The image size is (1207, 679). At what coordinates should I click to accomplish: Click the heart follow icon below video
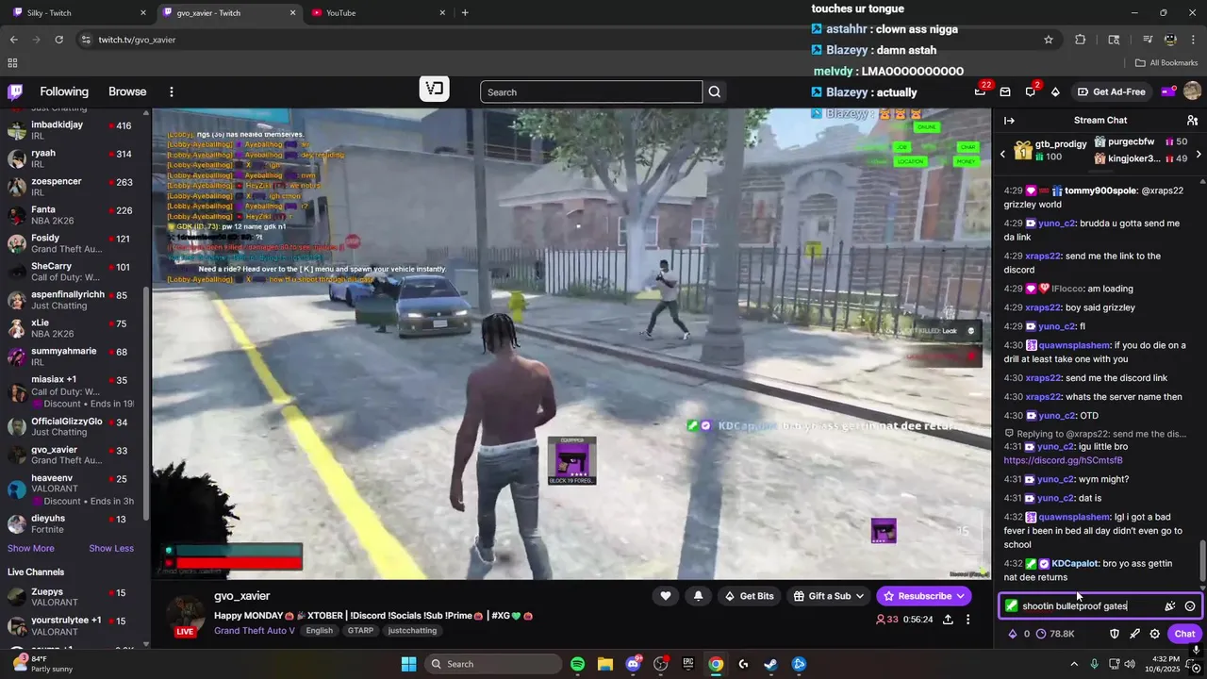coord(666,596)
